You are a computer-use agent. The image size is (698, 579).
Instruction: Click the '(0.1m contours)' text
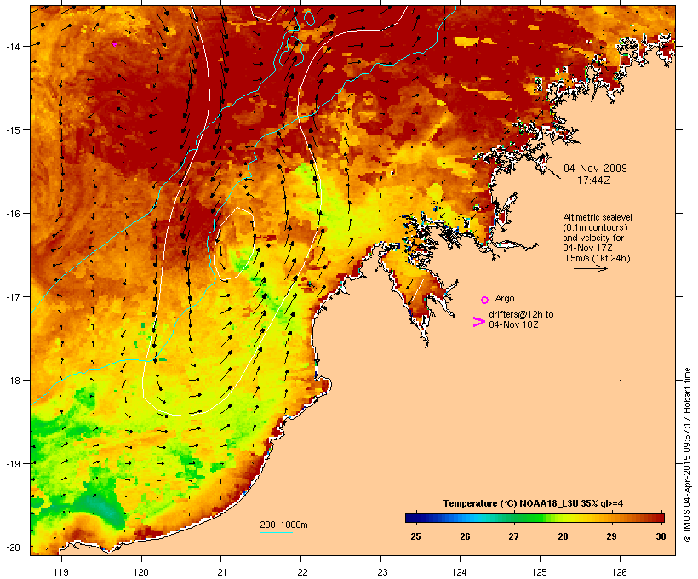[595, 227]
